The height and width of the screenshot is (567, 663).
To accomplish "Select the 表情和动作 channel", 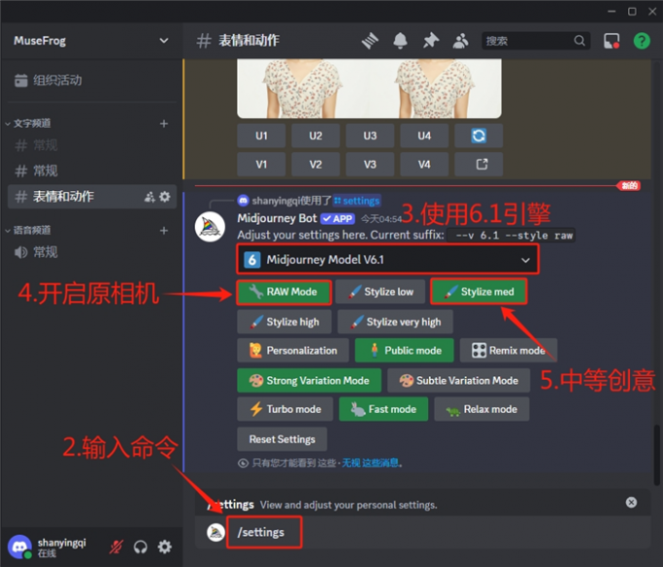I will click(x=92, y=197).
